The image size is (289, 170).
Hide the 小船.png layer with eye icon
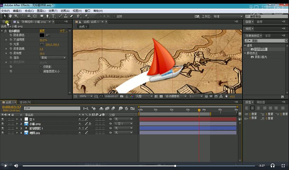pyautogui.click(x=3, y=124)
